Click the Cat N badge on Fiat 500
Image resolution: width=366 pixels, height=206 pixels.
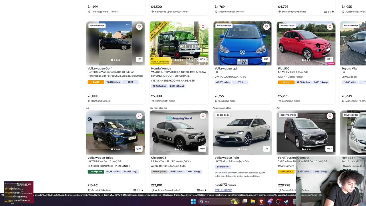[x=286, y=82]
